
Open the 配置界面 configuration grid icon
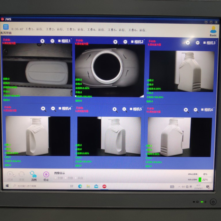[6, 27]
